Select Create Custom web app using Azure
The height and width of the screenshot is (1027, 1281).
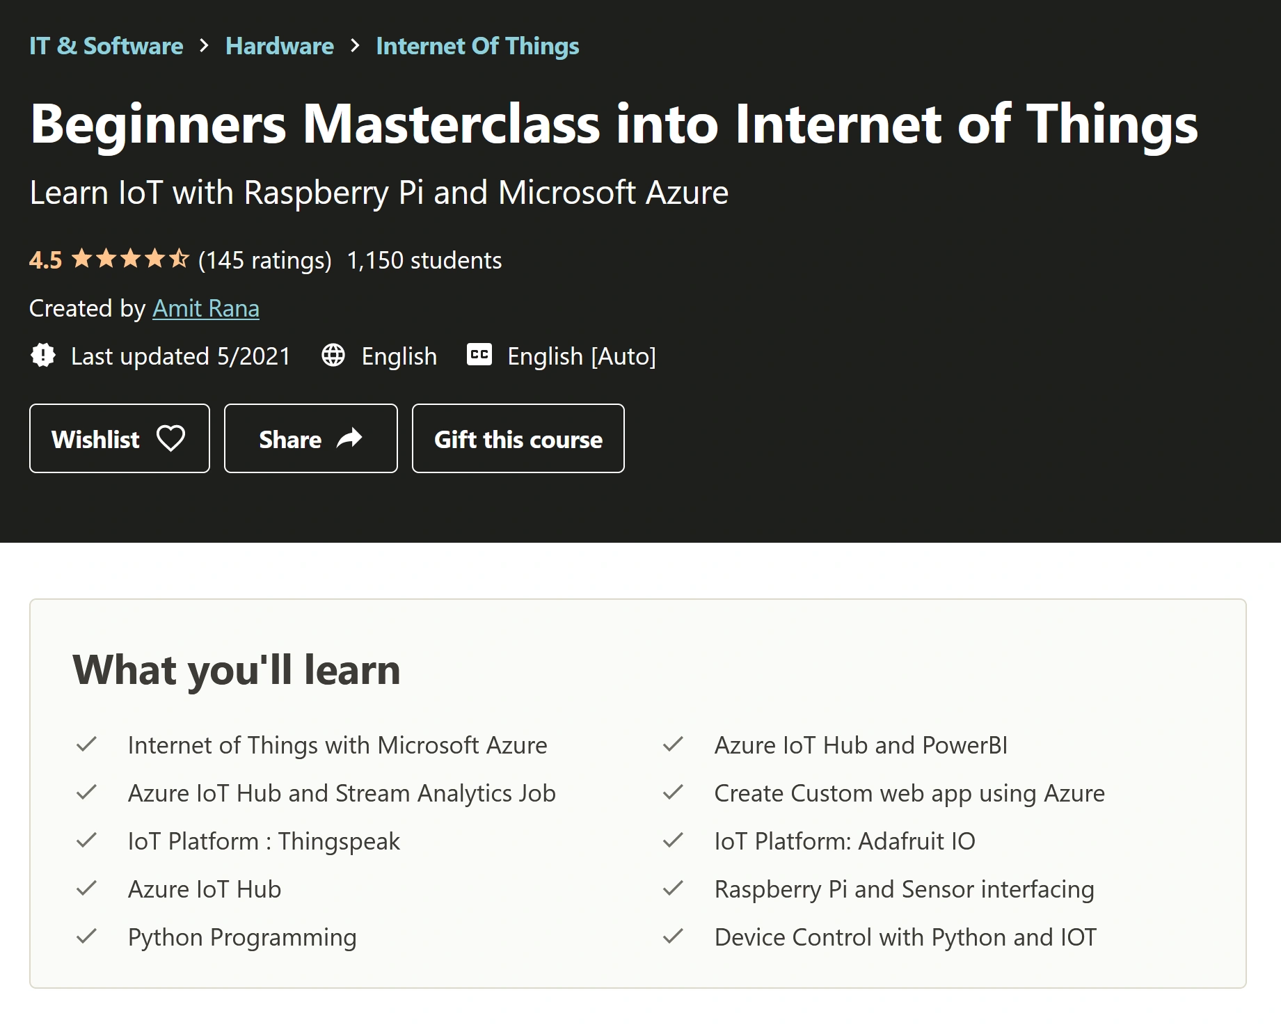coord(909,793)
